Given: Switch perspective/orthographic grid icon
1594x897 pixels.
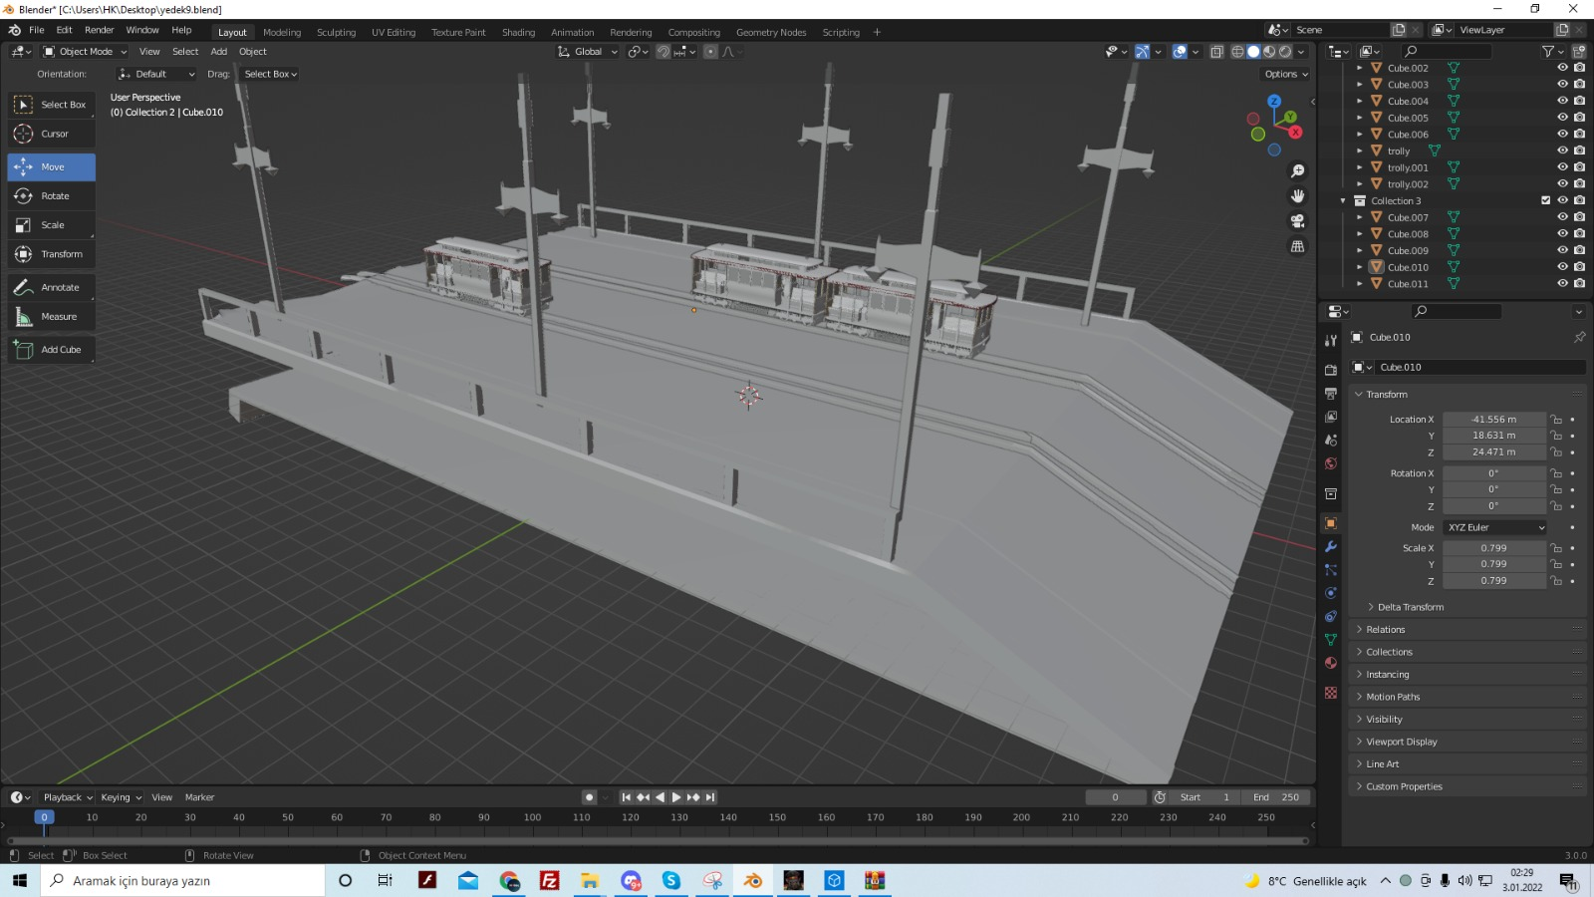Looking at the screenshot, I should tap(1297, 246).
